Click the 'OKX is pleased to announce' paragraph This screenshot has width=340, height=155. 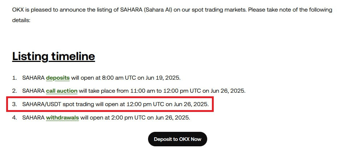click(172, 15)
